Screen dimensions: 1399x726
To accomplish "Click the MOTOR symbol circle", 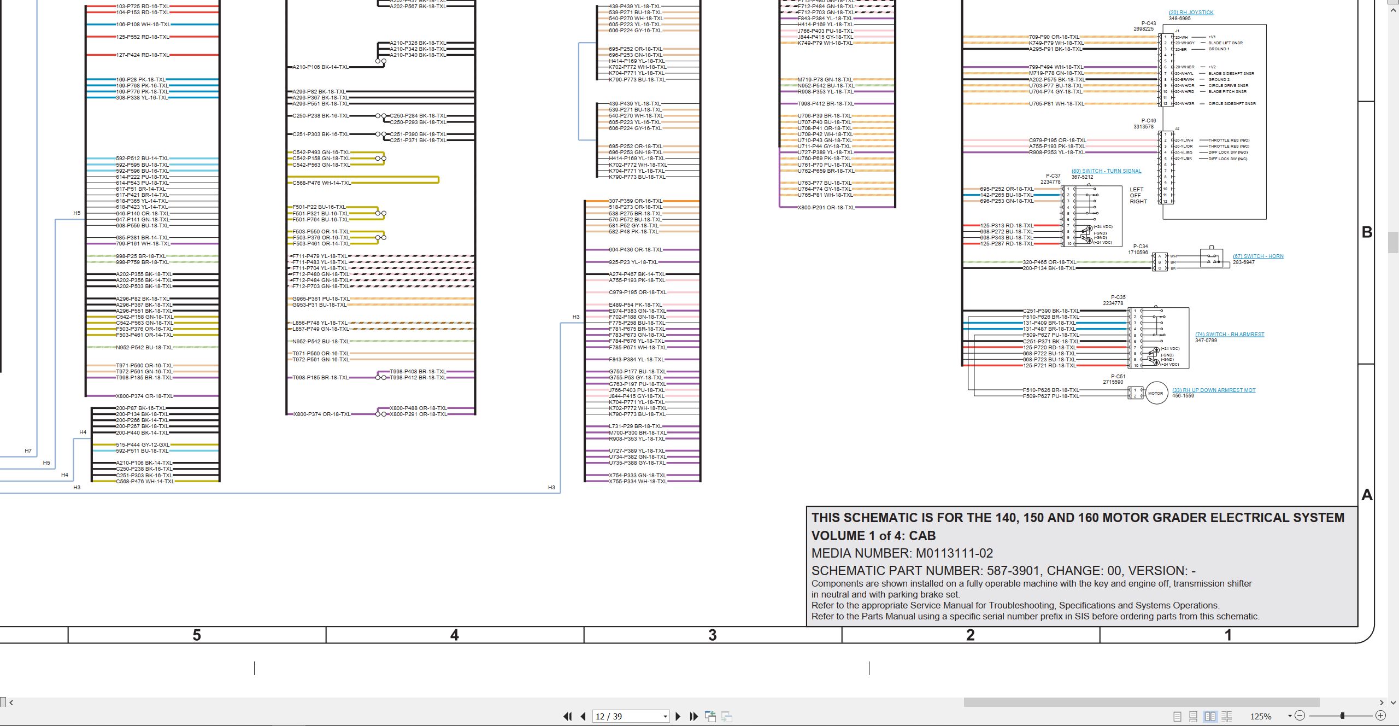I will point(1156,393).
